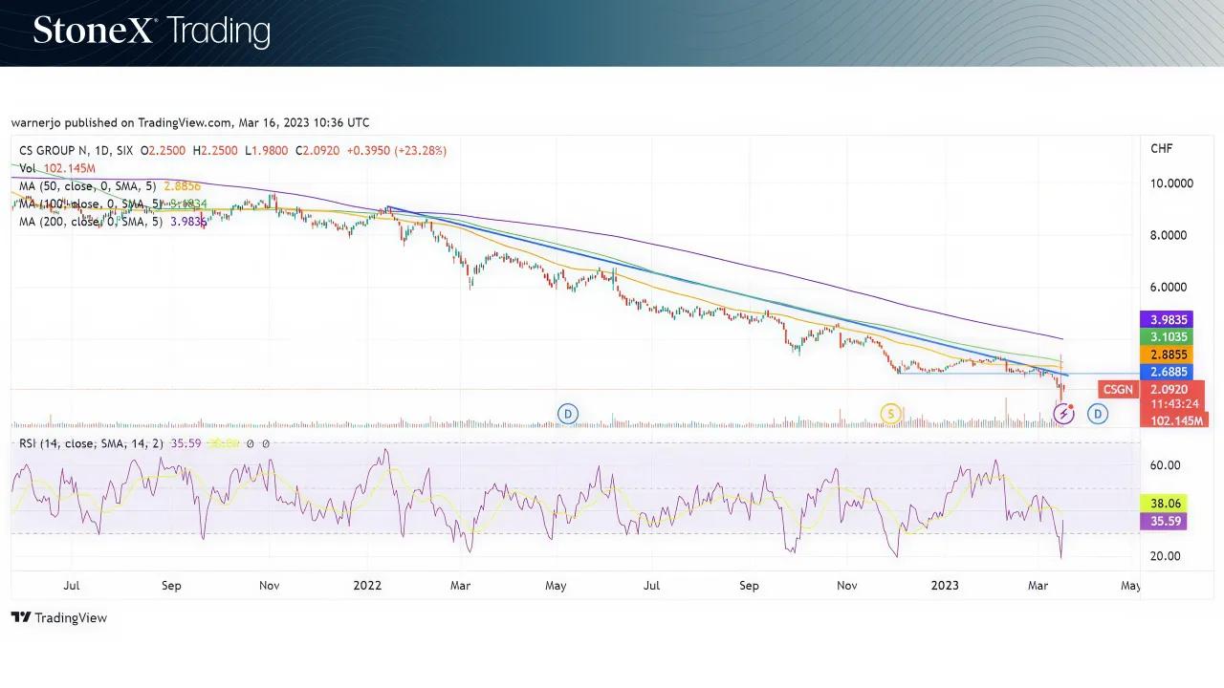Viewport: 1224px width, 688px height.
Task: Click the red 102.145M volume axis tag
Action: point(1173,419)
